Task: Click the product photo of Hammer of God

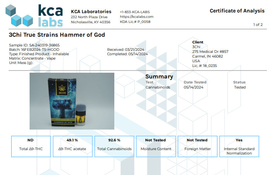Action: coord(72,101)
